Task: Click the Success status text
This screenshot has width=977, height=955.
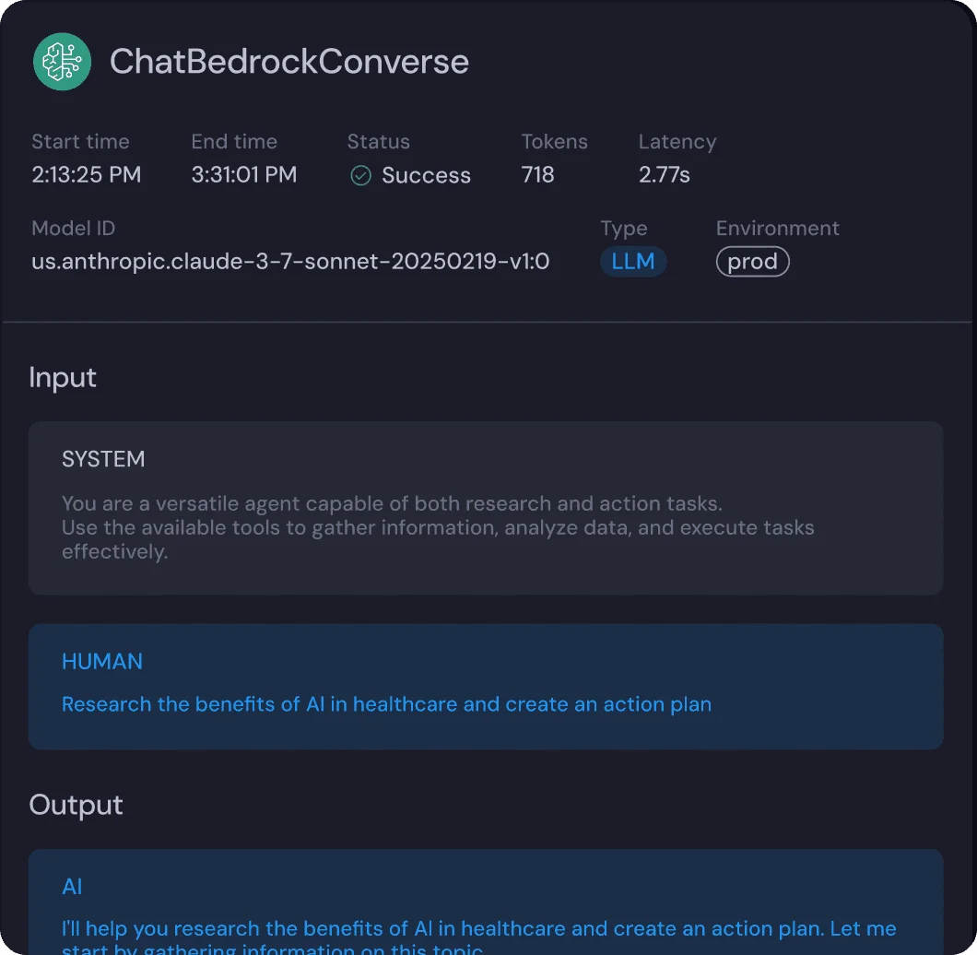Action: tap(426, 175)
